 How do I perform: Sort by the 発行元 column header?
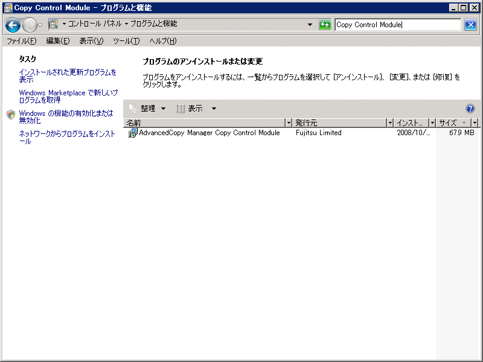(339, 123)
